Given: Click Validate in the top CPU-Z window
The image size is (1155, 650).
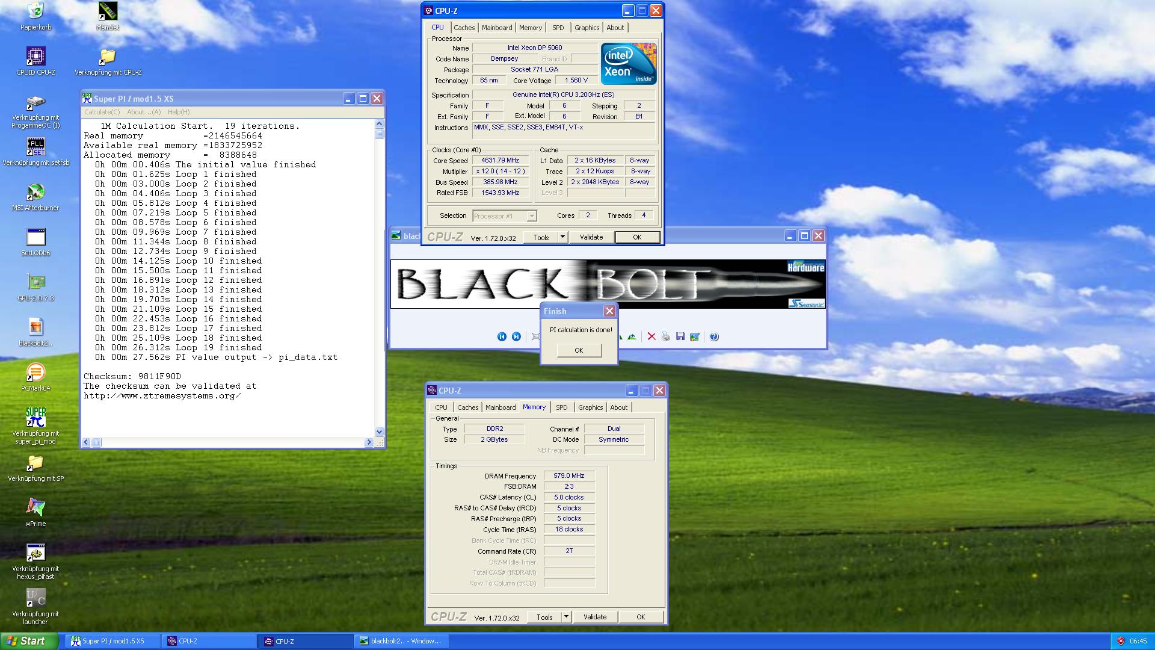Looking at the screenshot, I should click(591, 237).
